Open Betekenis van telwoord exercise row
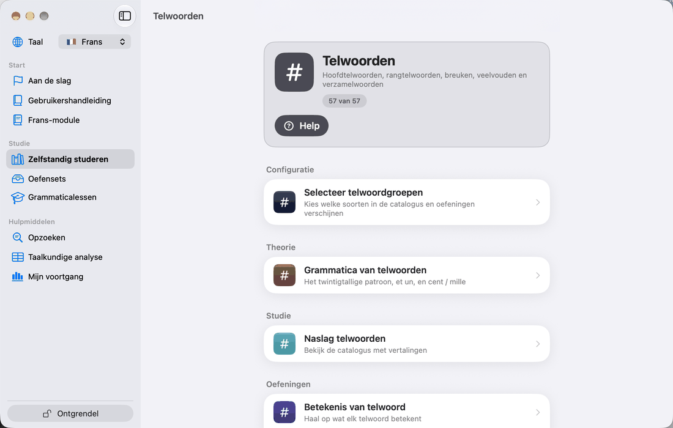This screenshot has height=428, width=673. [406, 411]
